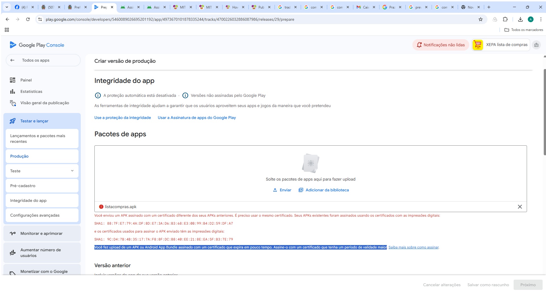Open the tab search dropdown arrow
The width and height of the screenshot is (546, 293).
coord(7,7)
